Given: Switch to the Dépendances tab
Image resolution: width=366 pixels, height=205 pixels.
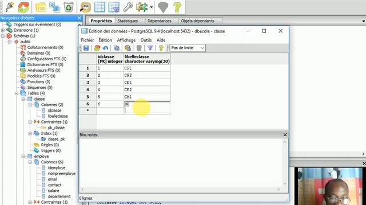Looking at the screenshot, I should click(160, 21).
